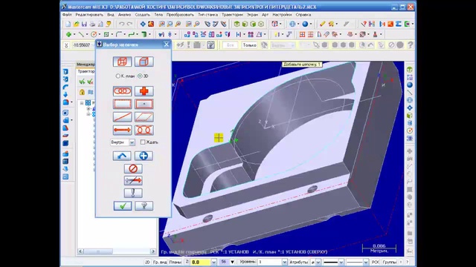This screenshot has width=476, height=267.
Task: Click the РСК status bar button
Action: point(376,262)
